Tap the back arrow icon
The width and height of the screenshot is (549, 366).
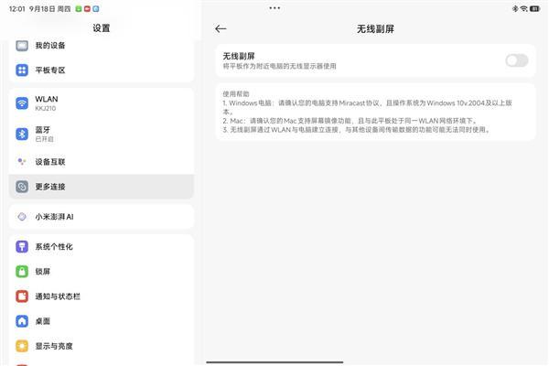[x=221, y=28]
